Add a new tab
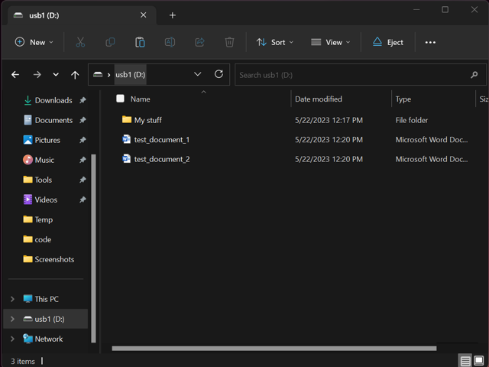Screen dimensions: 489x367 [173, 15]
